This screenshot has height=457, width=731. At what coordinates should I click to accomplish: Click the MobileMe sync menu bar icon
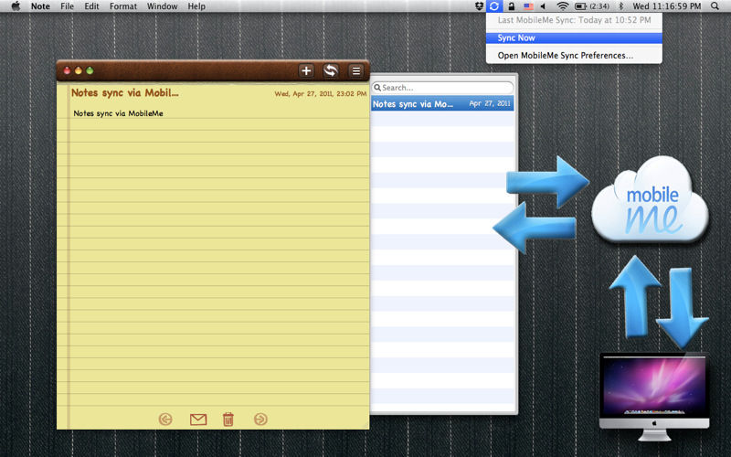494,6
